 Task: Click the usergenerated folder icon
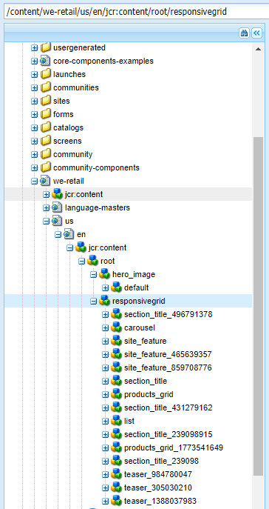46,47
